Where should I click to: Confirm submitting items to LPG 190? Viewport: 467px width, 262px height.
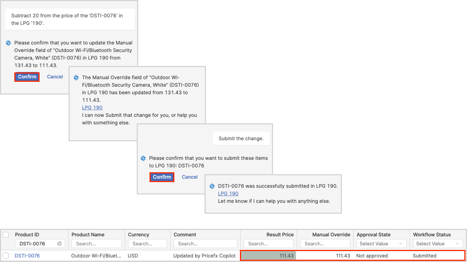162,177
